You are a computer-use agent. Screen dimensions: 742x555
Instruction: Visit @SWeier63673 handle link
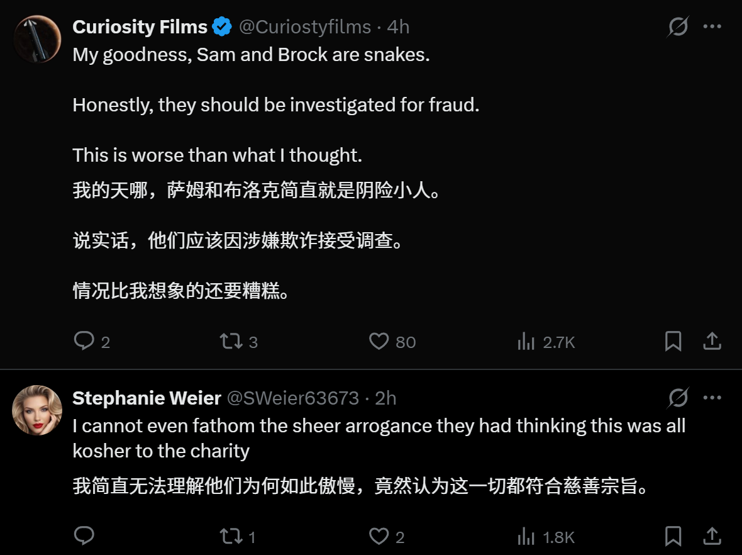tap(293, 398)
